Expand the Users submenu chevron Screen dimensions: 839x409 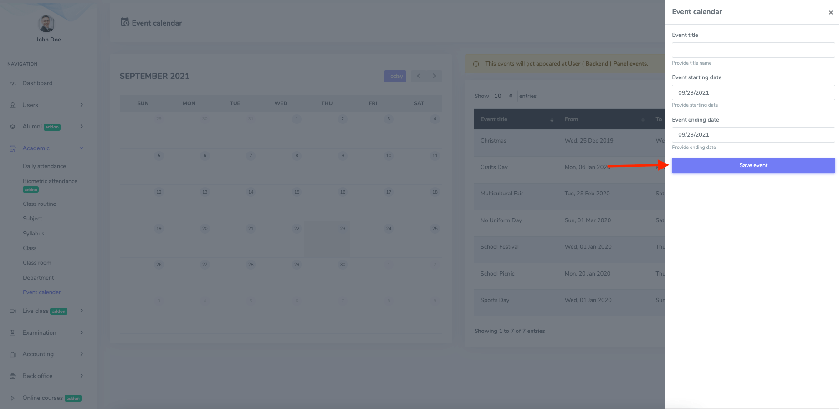pyautogui.click(x=82, y=105)
